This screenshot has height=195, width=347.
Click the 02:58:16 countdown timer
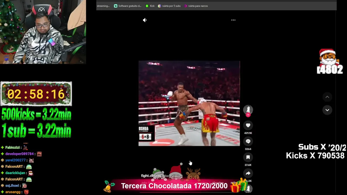[x=36, y=94]
